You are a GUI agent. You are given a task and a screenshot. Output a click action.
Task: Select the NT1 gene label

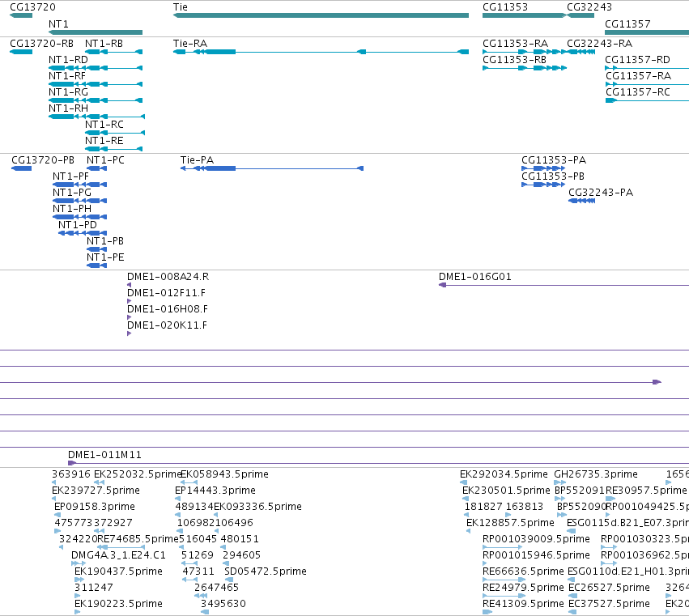tap(58, 24)
